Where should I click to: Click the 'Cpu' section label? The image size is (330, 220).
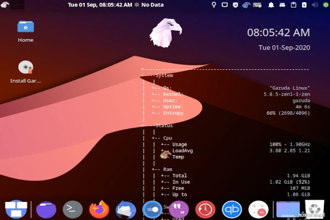(168, 138)
